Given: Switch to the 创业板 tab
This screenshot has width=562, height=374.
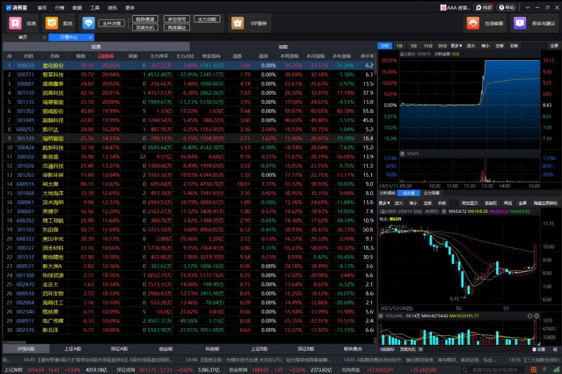Looking at the screenshot, I should [x=166, y=349].
